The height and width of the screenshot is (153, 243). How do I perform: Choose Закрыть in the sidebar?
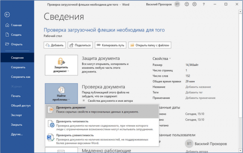click(17, 125)
